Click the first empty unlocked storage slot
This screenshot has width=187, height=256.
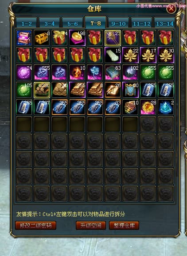[x=24, y=124]
